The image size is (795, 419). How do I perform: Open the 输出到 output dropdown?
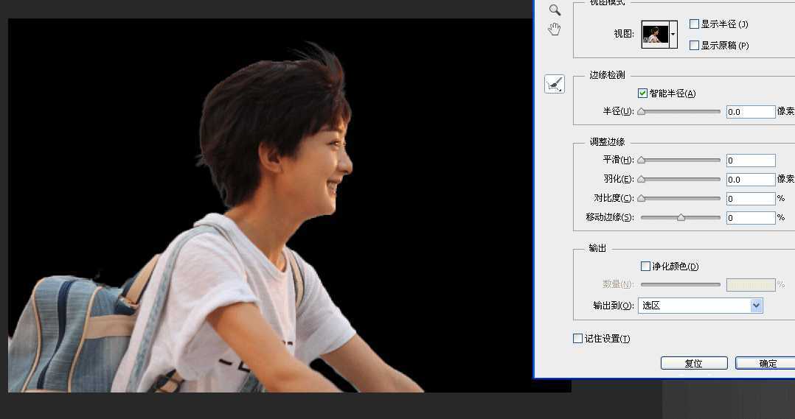pyautogui.click(x=700, y=306)
